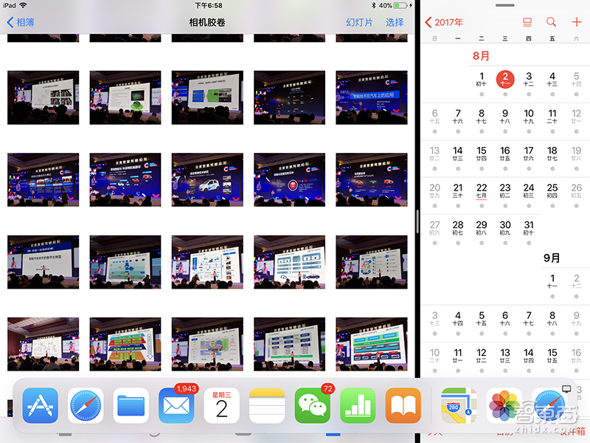The image size is (590, 443).
Task: Tap 选择 to select photos
Action: [389, 23]
